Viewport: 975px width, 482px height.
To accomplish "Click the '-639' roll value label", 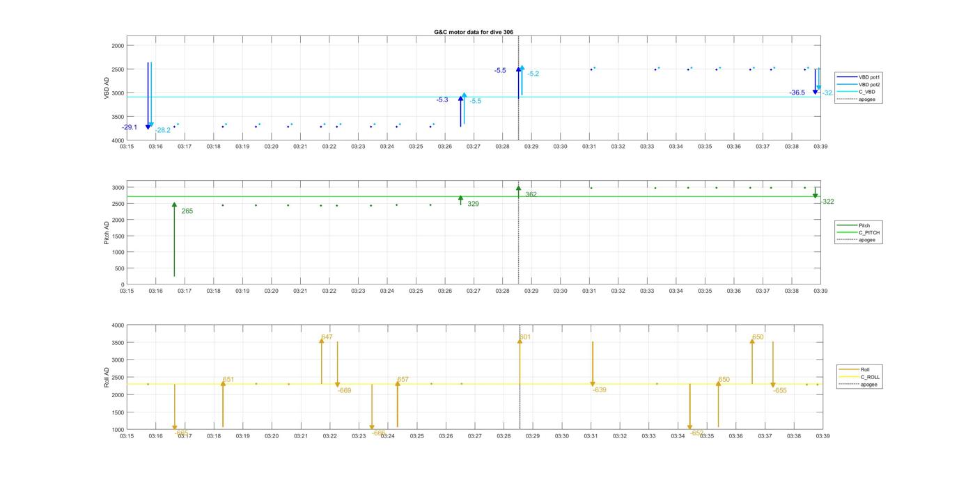I will (x=600, y=390).
